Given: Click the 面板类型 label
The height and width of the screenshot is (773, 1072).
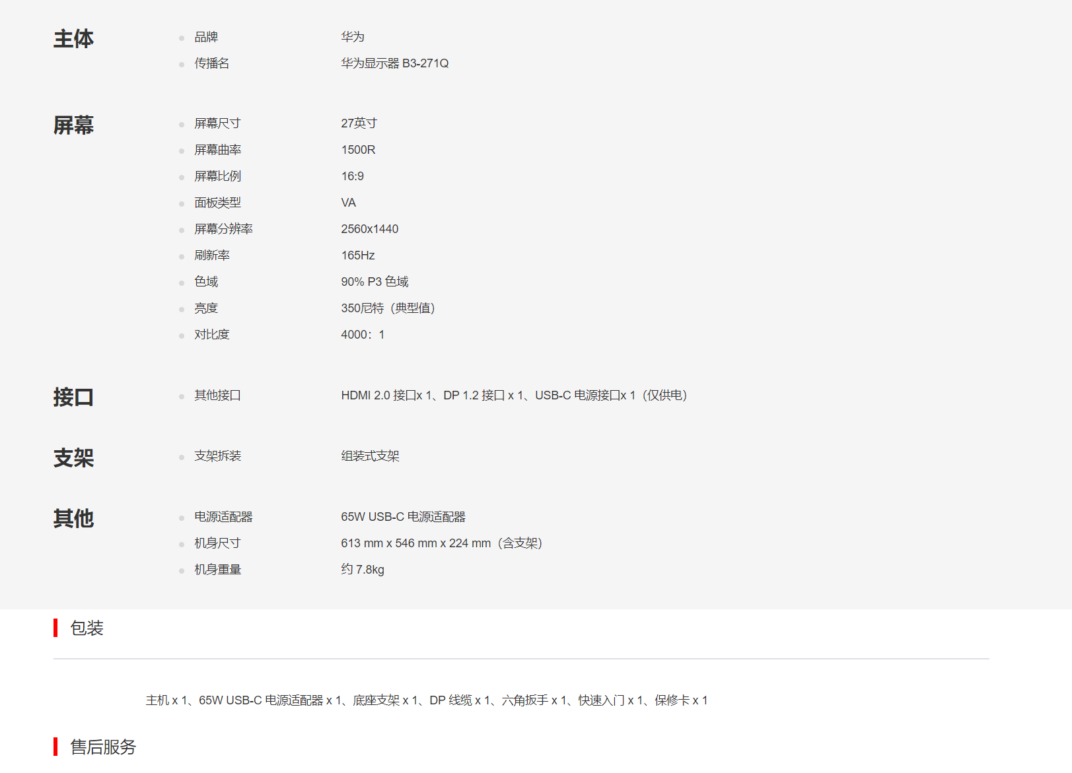Looking at the screenshot, I should pos(217,203).
